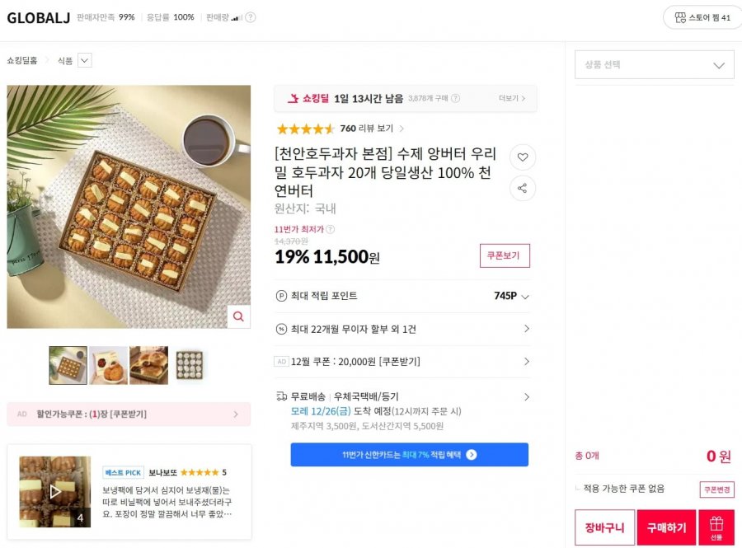This screenshot has width=742, height=548.
Task: Click the sales volume help question icon
Action: coord(251,17)
